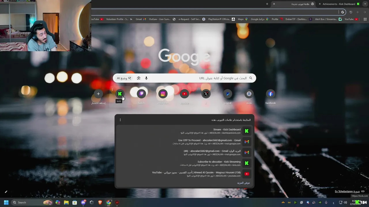
Task: Open Microsoft Store from the taskbar
Action: 75,202
